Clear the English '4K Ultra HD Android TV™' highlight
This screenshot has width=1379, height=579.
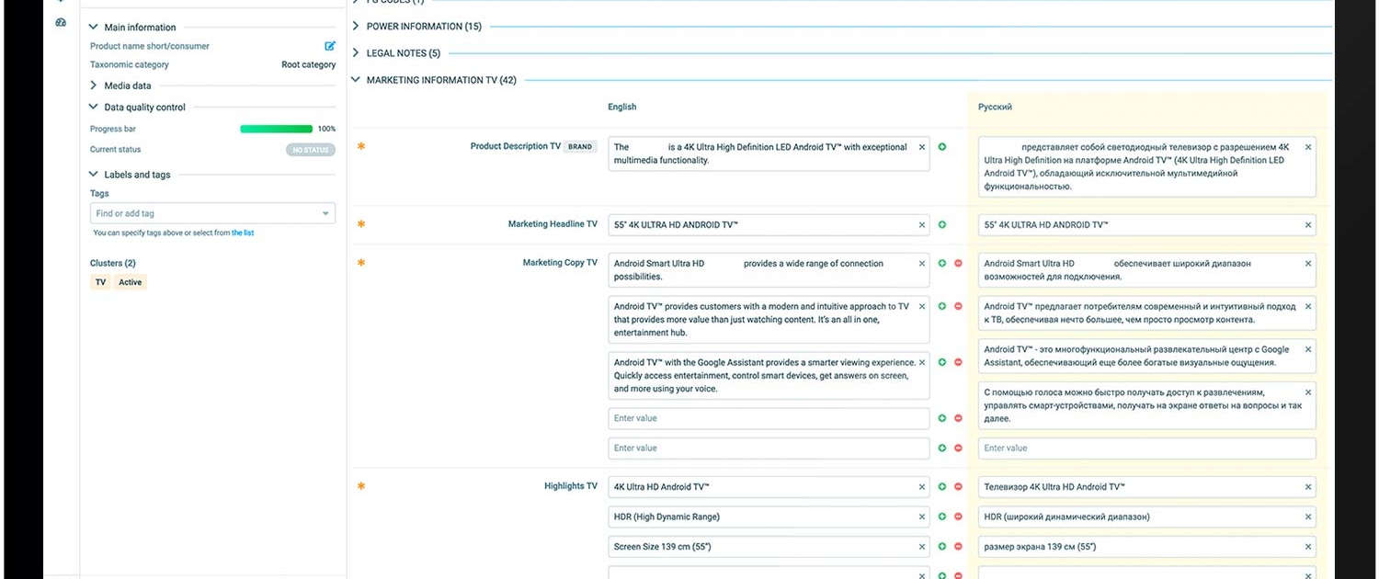tap(922, 487)
